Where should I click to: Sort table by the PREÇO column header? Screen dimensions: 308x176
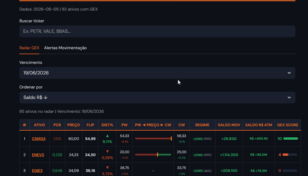[74, 125]
